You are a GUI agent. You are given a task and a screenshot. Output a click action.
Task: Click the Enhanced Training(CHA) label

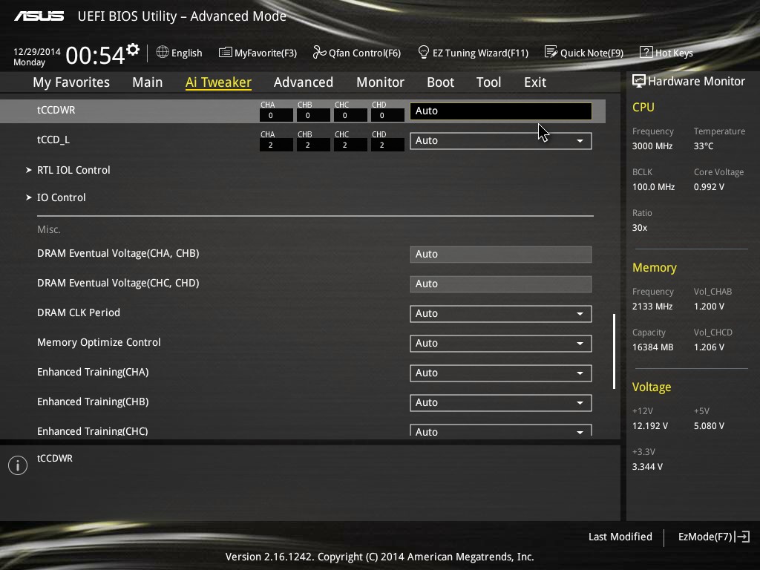(x=93, y=372)
